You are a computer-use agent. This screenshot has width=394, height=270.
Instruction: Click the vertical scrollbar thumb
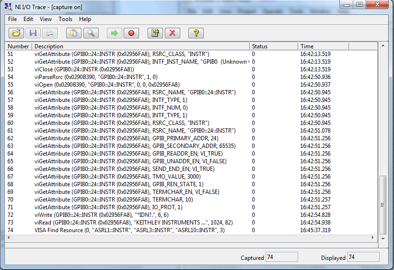point(382,205)
